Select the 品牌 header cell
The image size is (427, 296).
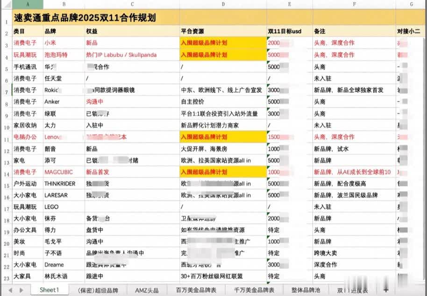(x=64, y=31)
